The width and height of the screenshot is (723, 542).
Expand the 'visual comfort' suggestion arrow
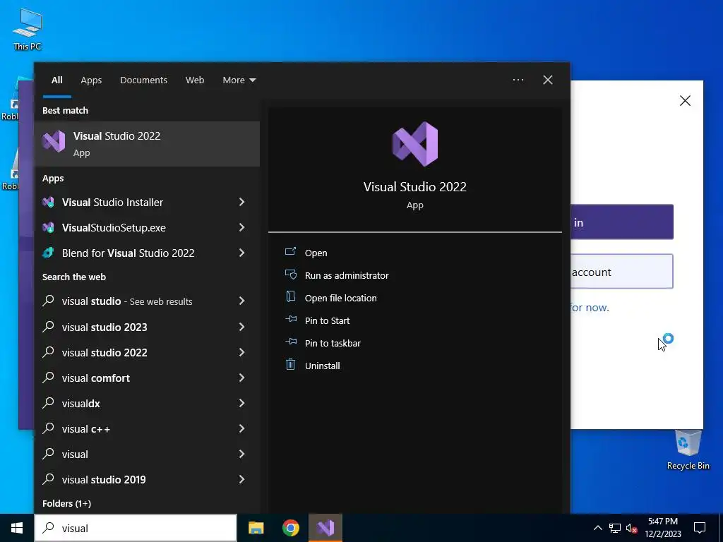point(241,378)
